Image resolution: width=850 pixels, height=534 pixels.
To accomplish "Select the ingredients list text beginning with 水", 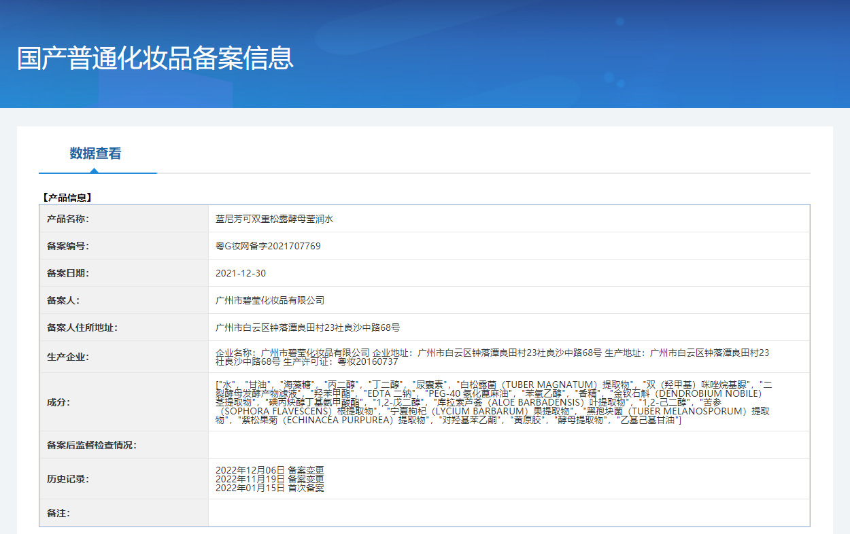I will (x=494, y=402).
